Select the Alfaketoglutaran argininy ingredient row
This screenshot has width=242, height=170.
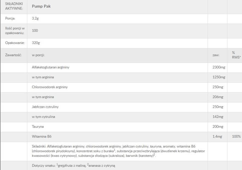point(50,67)
